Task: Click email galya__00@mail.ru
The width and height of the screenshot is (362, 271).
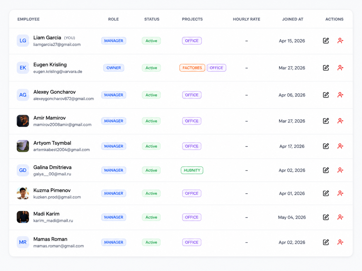Action: point(52,174)
